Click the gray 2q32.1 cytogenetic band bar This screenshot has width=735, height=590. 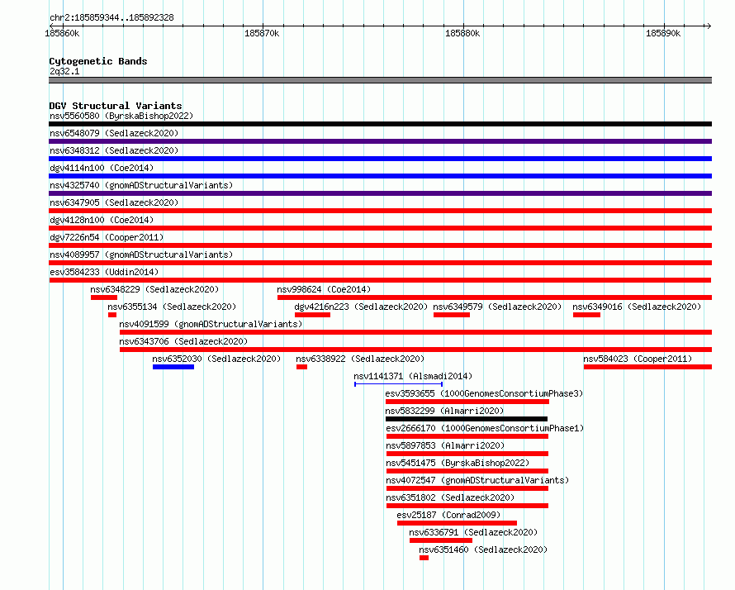click(380, 80)
